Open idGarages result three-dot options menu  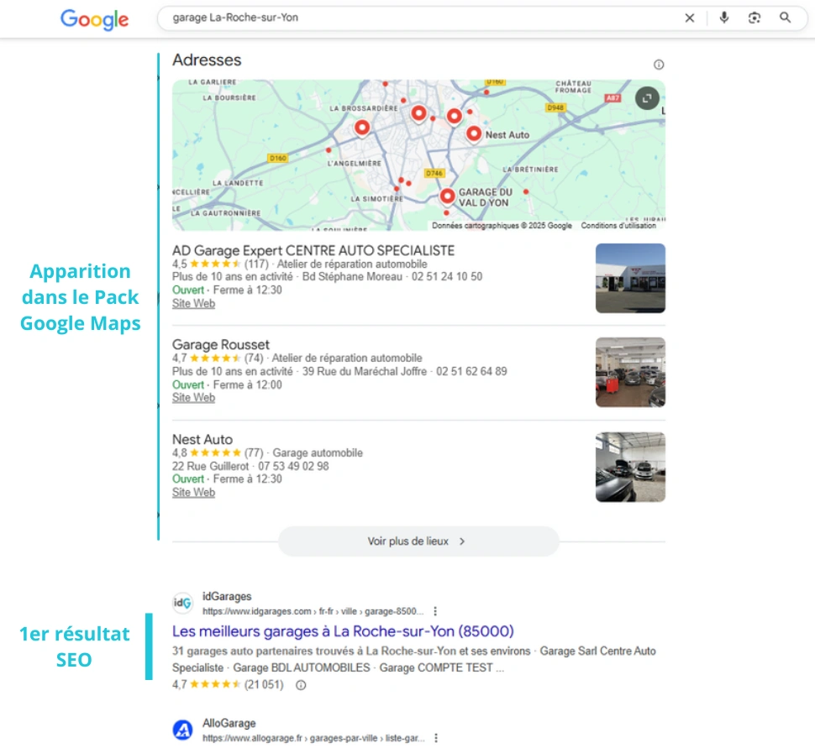point(435,612)
